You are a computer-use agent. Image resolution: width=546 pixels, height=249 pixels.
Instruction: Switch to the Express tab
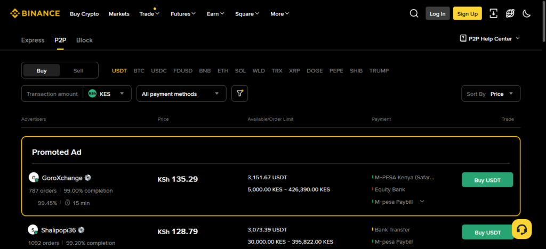(x=33, y=40)
